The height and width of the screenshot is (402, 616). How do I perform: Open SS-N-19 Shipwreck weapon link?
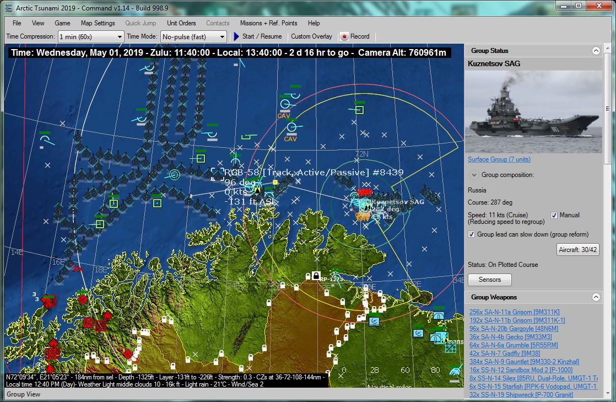click(x=521, y=394)
